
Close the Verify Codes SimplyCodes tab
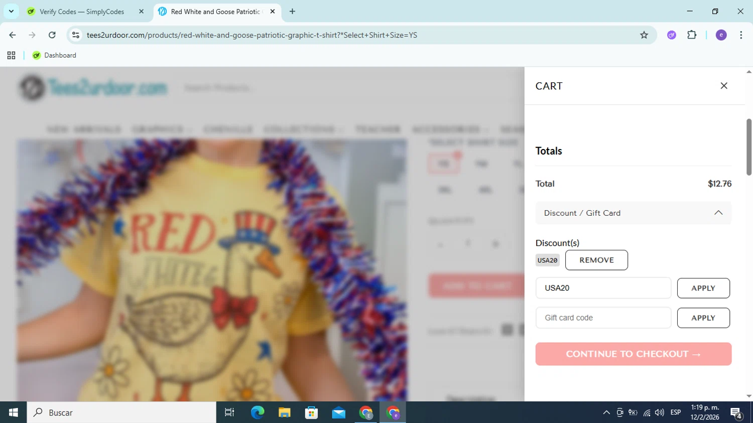141,12
